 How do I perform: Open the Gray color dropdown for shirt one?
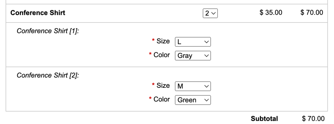(193, 55)
